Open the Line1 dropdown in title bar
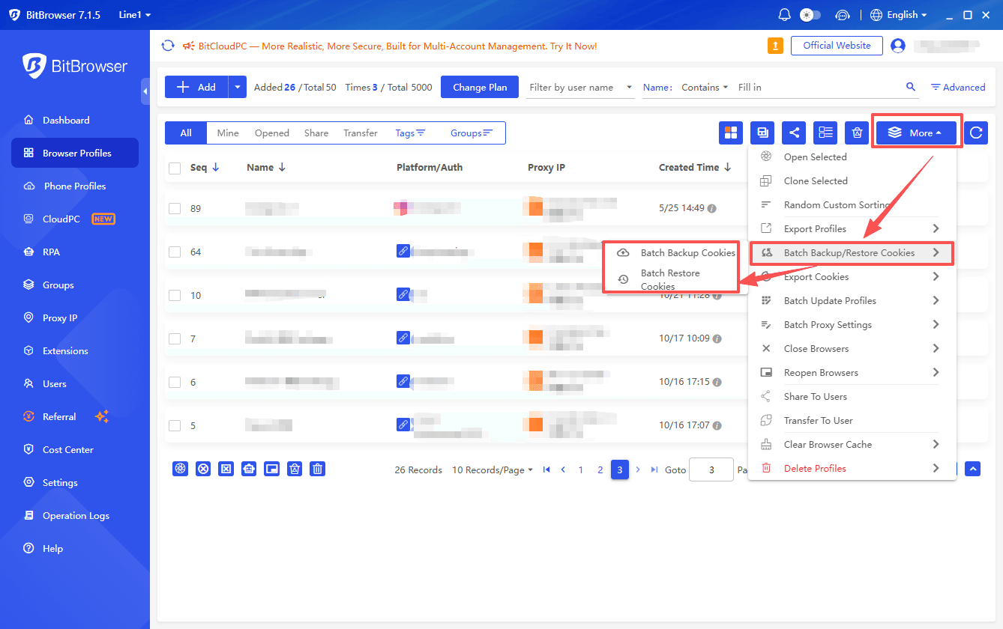 coord(135,15)
